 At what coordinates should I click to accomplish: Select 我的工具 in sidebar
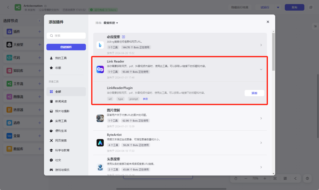[x=66, y=58]
